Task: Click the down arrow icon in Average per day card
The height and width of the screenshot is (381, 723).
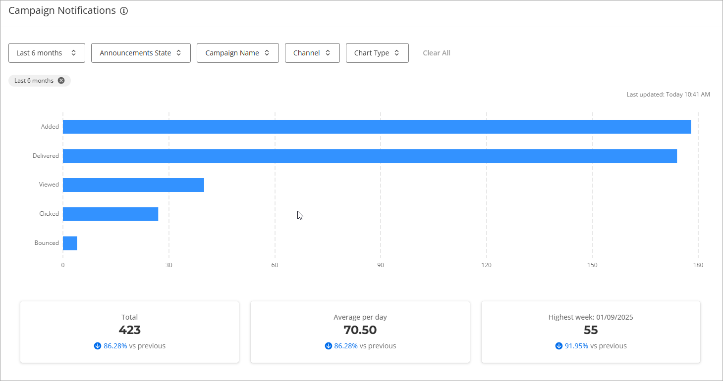Action: click(328, 346)
